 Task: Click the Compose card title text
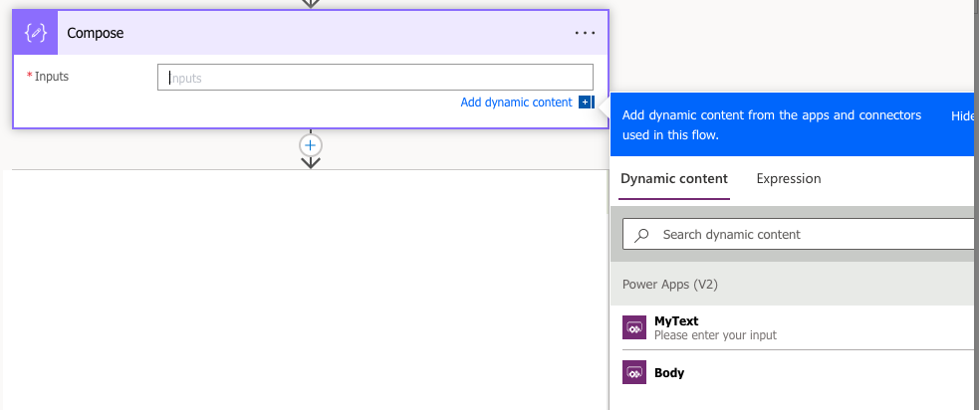[95, 33]
